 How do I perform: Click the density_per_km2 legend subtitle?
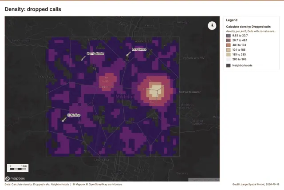click(251, 31)
